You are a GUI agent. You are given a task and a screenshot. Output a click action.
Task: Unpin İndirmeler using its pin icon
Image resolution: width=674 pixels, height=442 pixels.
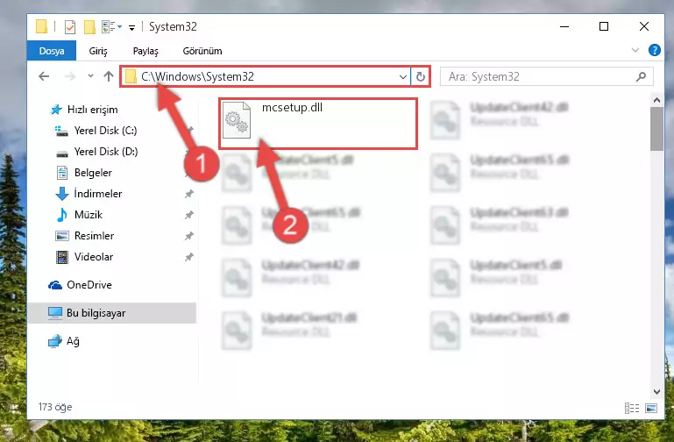[x=188, y=194]
